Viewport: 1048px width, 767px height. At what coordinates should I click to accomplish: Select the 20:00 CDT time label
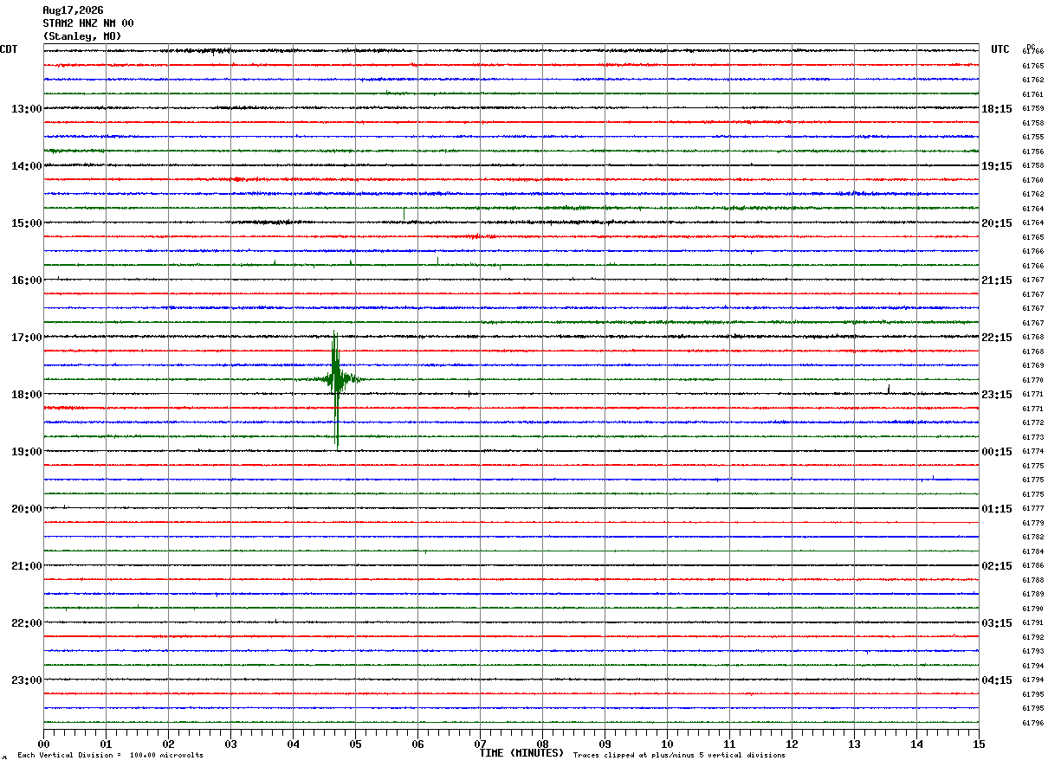(x=26, y=509)
